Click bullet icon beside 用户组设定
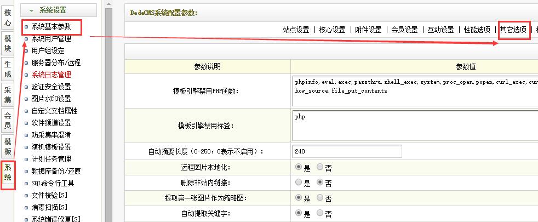 tap(26, 51)
